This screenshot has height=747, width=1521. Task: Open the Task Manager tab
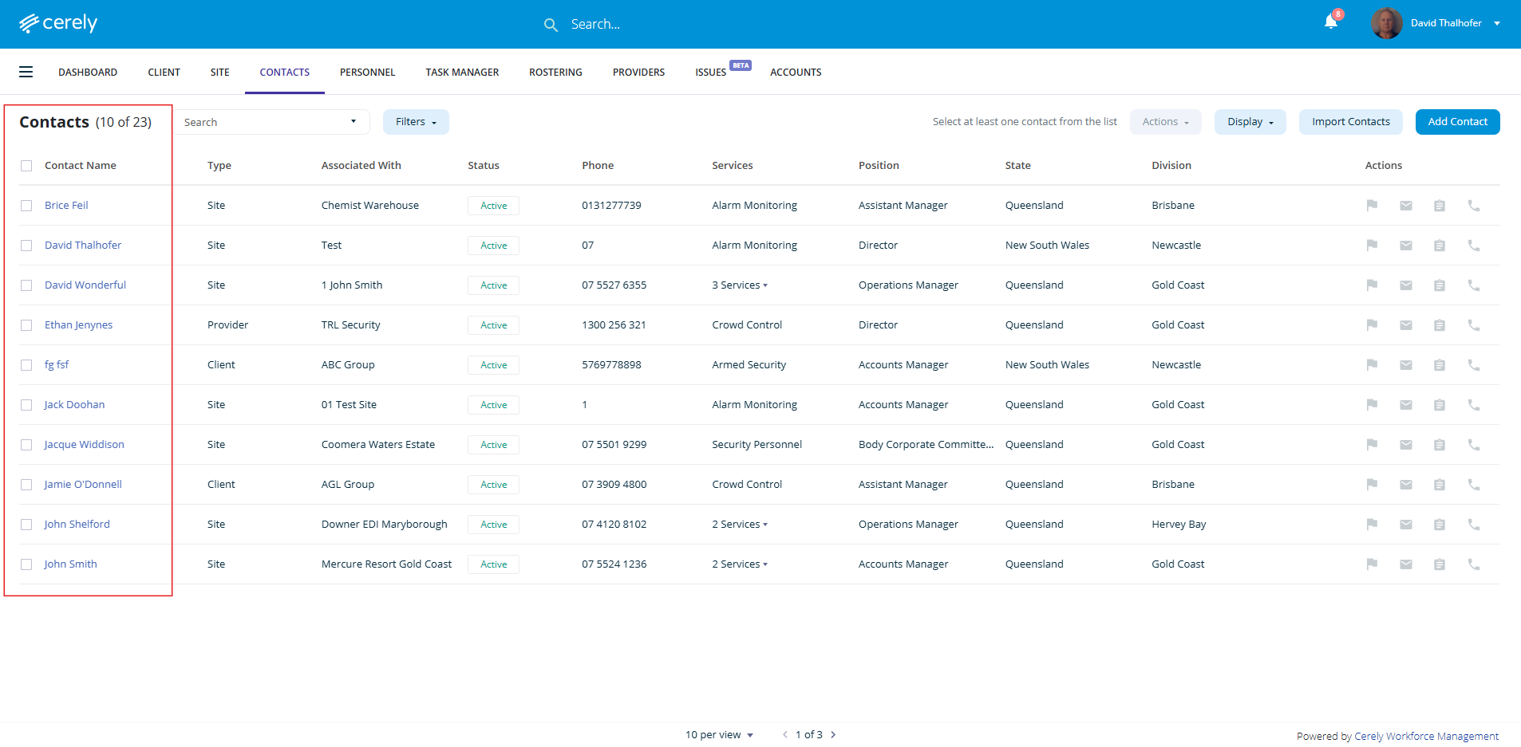click(x=462, y=73)
